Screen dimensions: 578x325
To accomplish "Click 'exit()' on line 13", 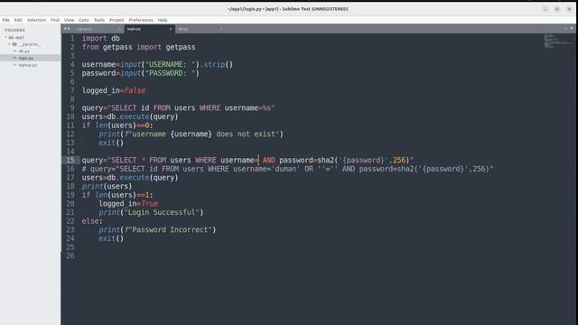I will pyautogui.click(x=111, y=143).
